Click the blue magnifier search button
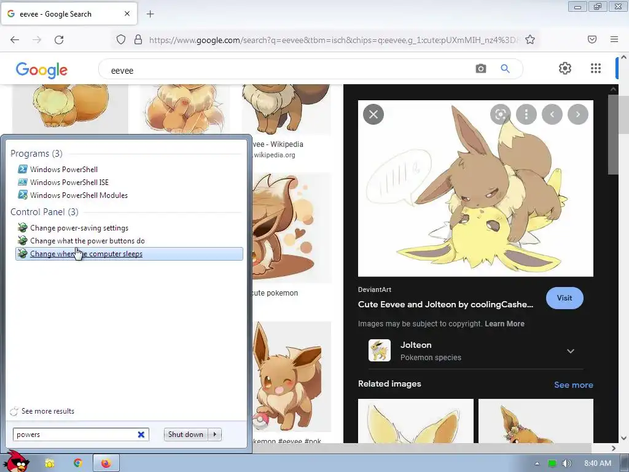Image resolution: width=629 pixels, height=472 pixels. (x=505, y=69)
